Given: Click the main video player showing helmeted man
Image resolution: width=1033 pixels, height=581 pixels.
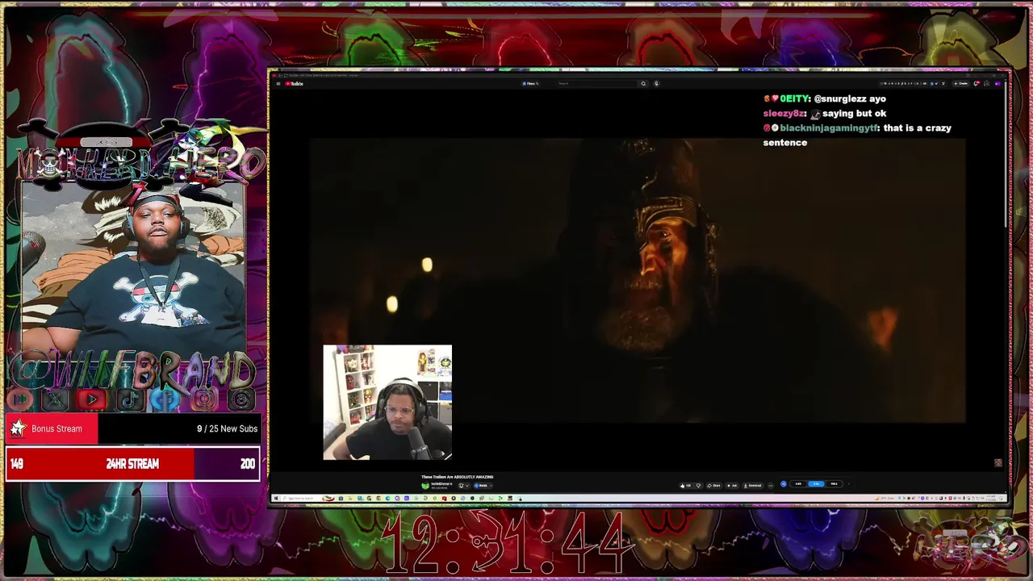Looking at the screenshot, I should [638, 280].
